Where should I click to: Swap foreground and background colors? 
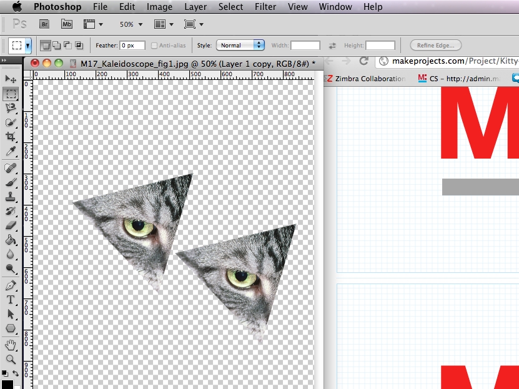pyautogui.click(x=16, y=373)
